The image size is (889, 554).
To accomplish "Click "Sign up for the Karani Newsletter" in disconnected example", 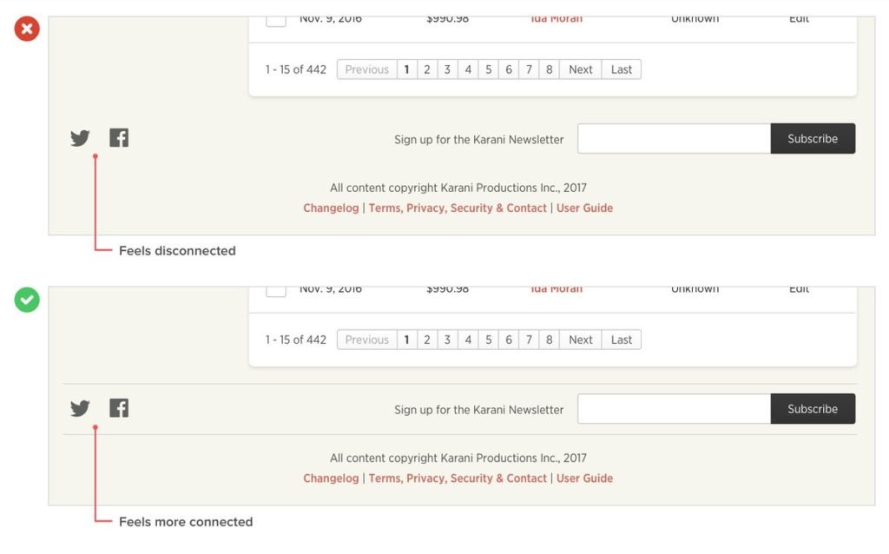I will 479,140.
